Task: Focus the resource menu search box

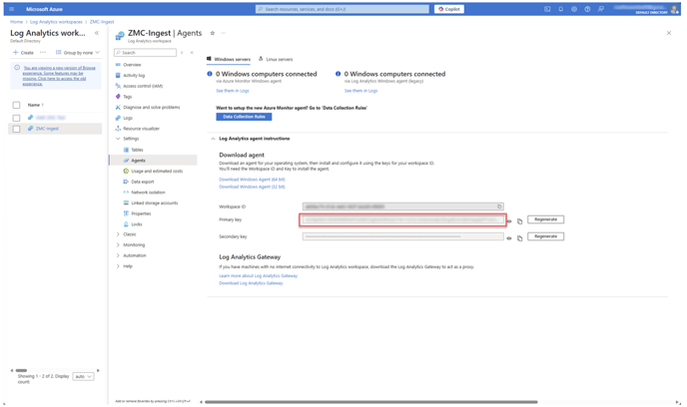Action: pos(145,53)
